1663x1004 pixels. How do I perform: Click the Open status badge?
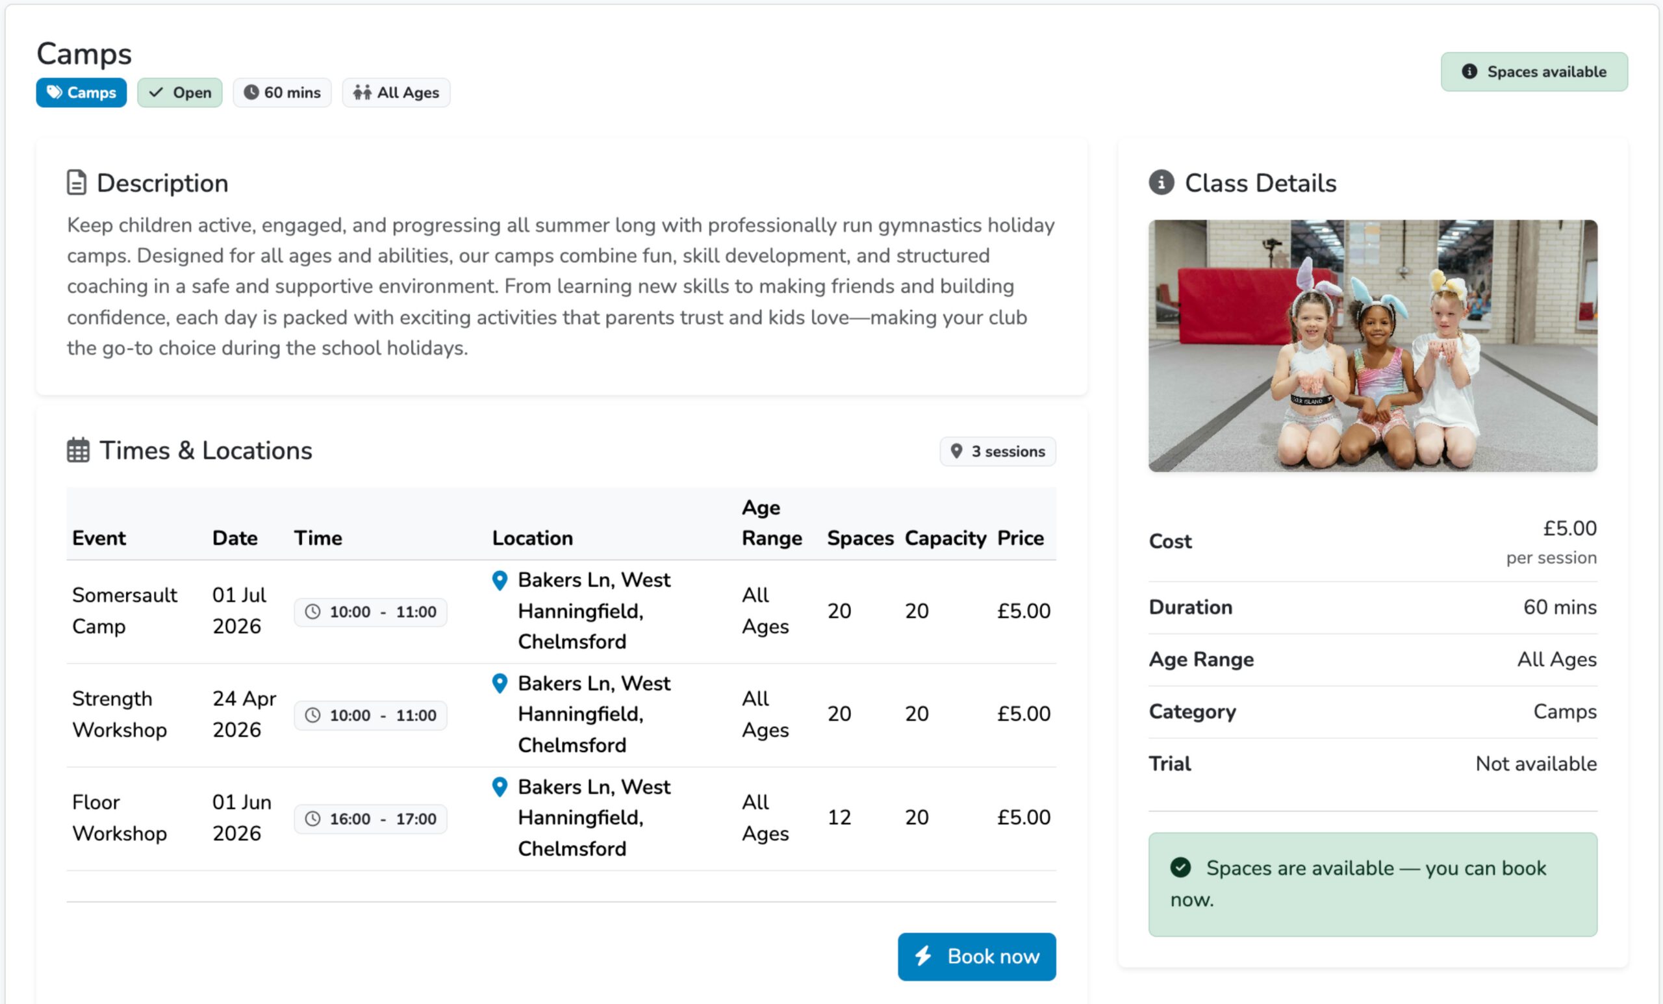[179, 92]
